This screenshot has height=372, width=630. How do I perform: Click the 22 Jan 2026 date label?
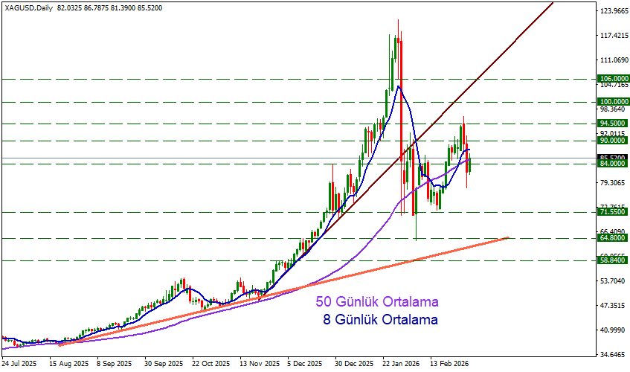[401, 365]
